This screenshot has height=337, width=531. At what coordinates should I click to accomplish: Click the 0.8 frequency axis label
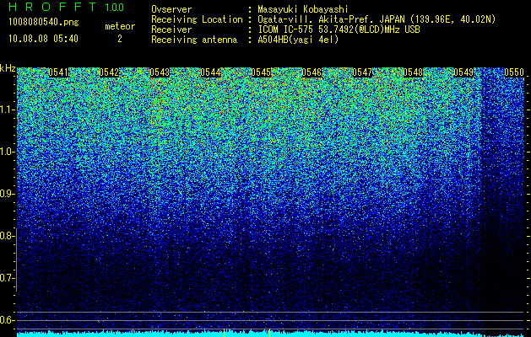coord(6,236)
